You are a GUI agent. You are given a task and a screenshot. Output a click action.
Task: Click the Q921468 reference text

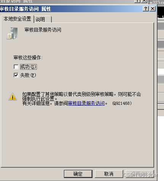tap(122, 103)
